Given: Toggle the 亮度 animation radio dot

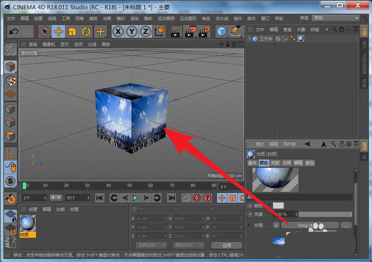Looking at the screenshot, I should (x=250, y=214).
